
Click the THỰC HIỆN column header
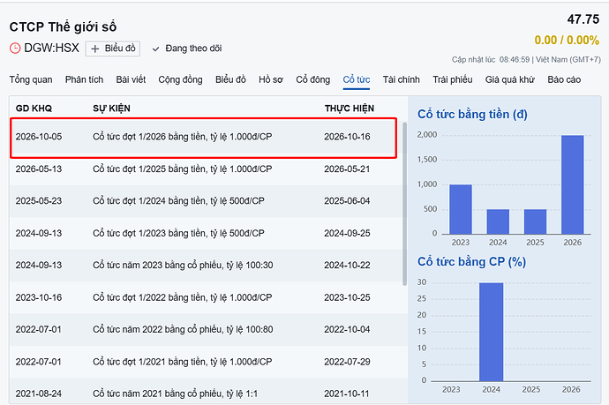[350, 109]
